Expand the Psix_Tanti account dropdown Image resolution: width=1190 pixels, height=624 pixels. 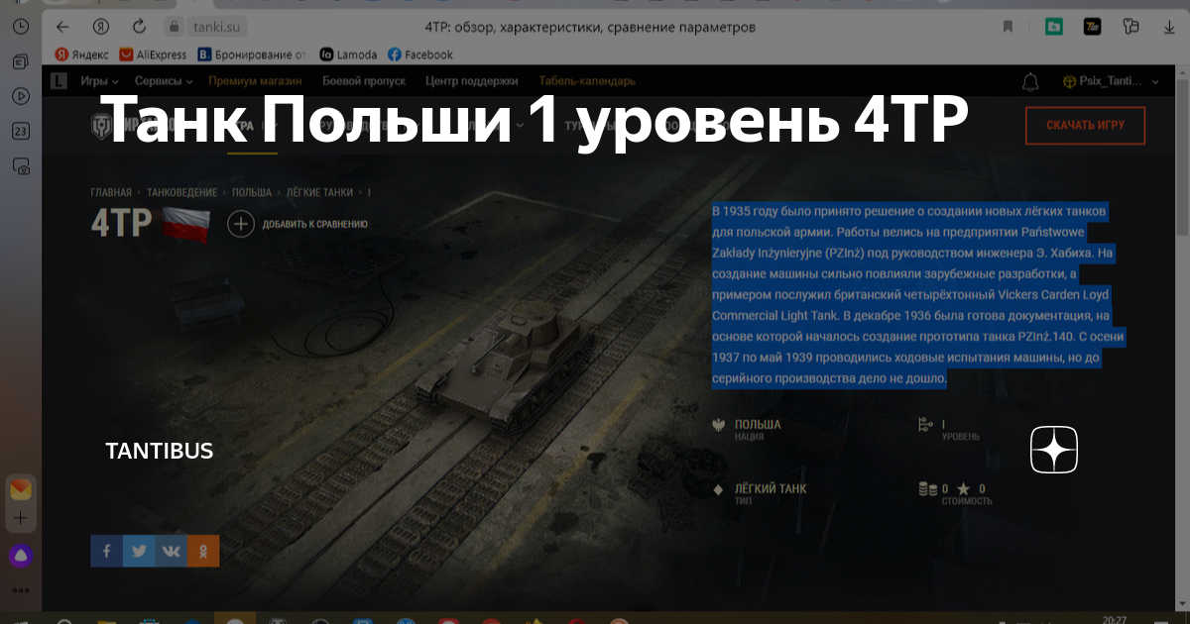(x=1109, y=81)
